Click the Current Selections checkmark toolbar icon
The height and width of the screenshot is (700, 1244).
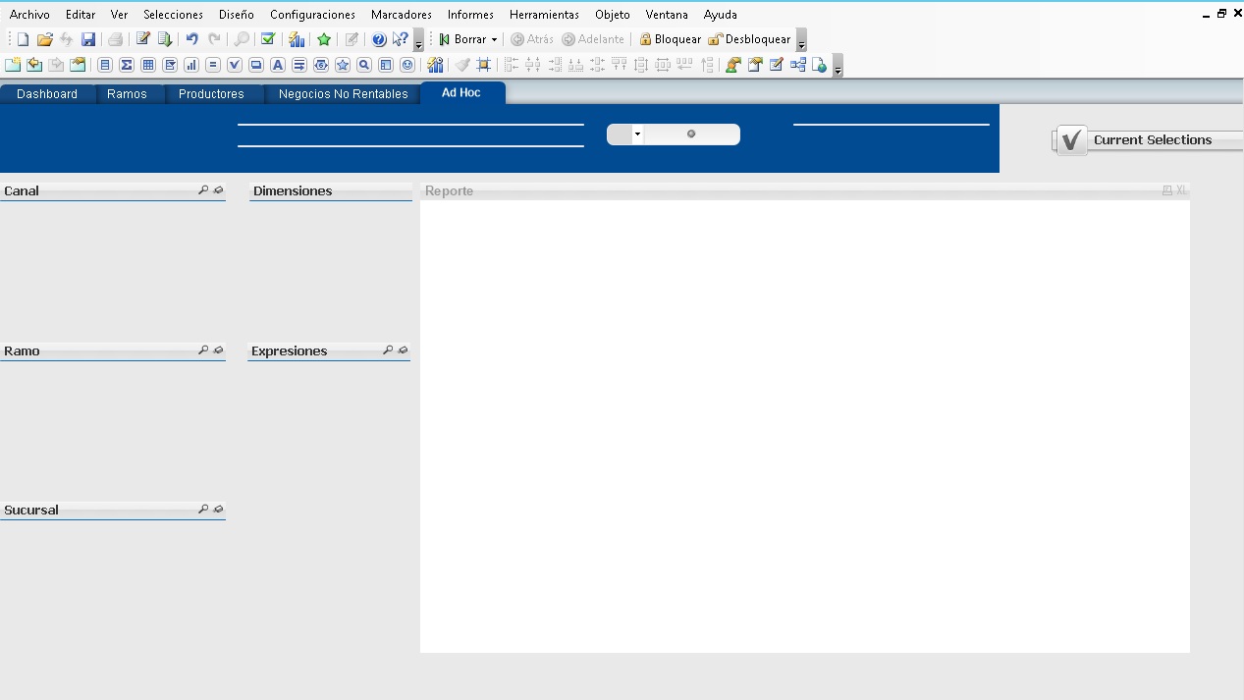pos(268,39)
